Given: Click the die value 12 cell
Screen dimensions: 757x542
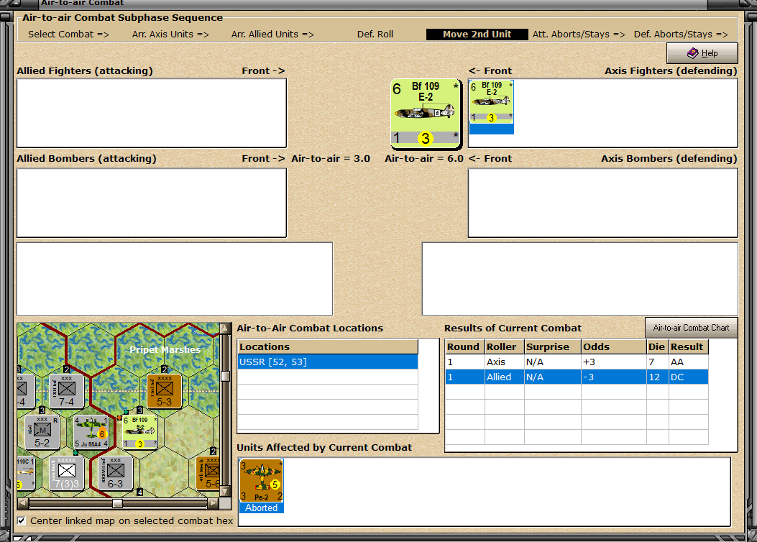Looking at the screenshot, I should click(x=658, y=377).
